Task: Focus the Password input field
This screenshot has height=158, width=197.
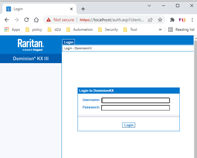Action: tap(135, 108)
